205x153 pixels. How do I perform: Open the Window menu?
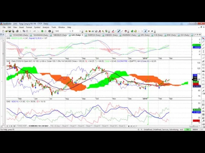tap(61, 27)
